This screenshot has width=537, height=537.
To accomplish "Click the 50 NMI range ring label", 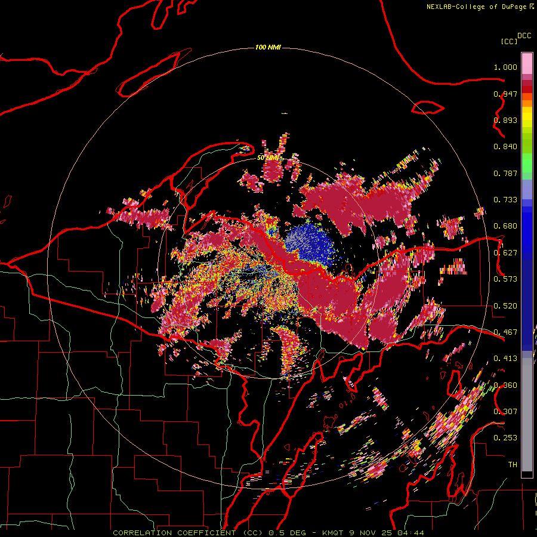I will 268,158.
